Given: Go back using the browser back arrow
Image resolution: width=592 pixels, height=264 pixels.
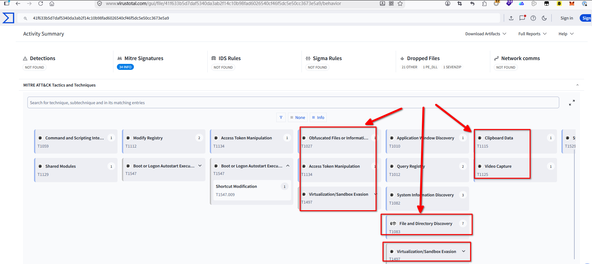Looking at the screenshot, I should point(18,4).
